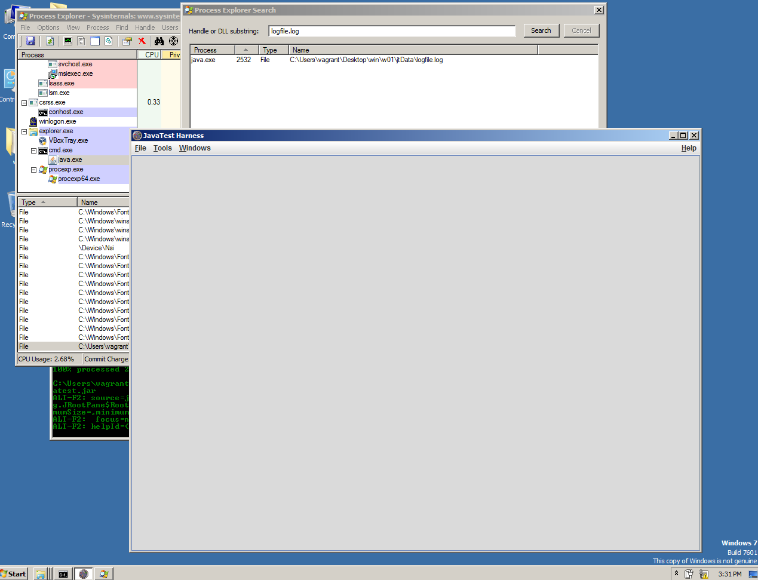Collapse the csrss.exe process branch
Screen dimensions: 758x580
(24, 103)
